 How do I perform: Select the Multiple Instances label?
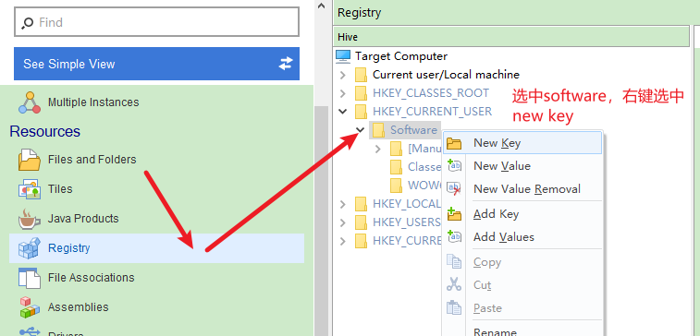pos(93,102)
